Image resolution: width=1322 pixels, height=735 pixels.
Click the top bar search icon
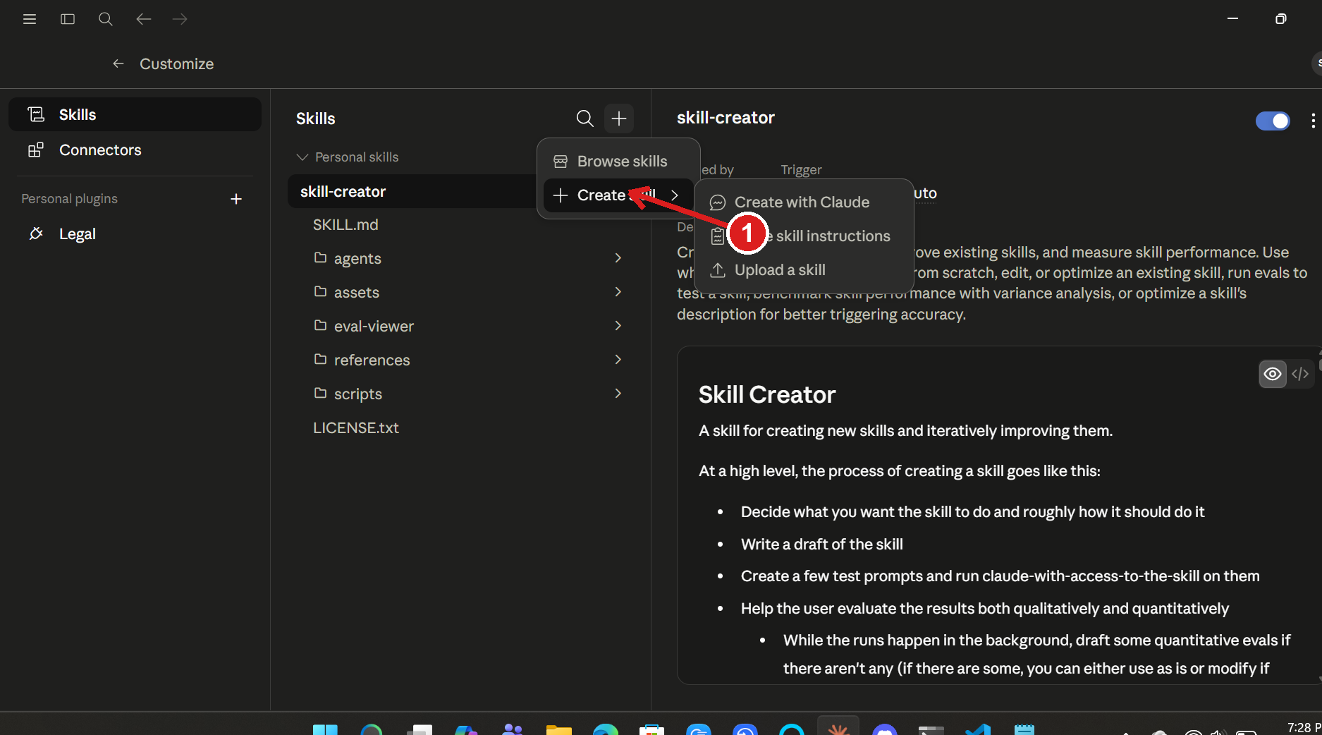[x=106, y=19]
